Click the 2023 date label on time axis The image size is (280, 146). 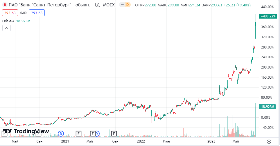coord(211,141)
